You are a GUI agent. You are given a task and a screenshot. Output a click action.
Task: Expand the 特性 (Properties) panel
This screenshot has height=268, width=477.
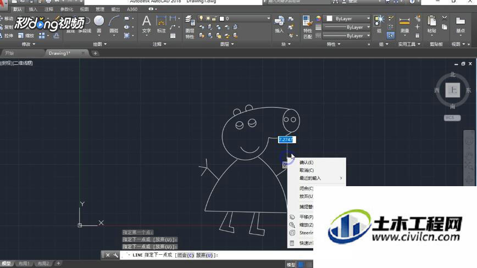point(334,44)
